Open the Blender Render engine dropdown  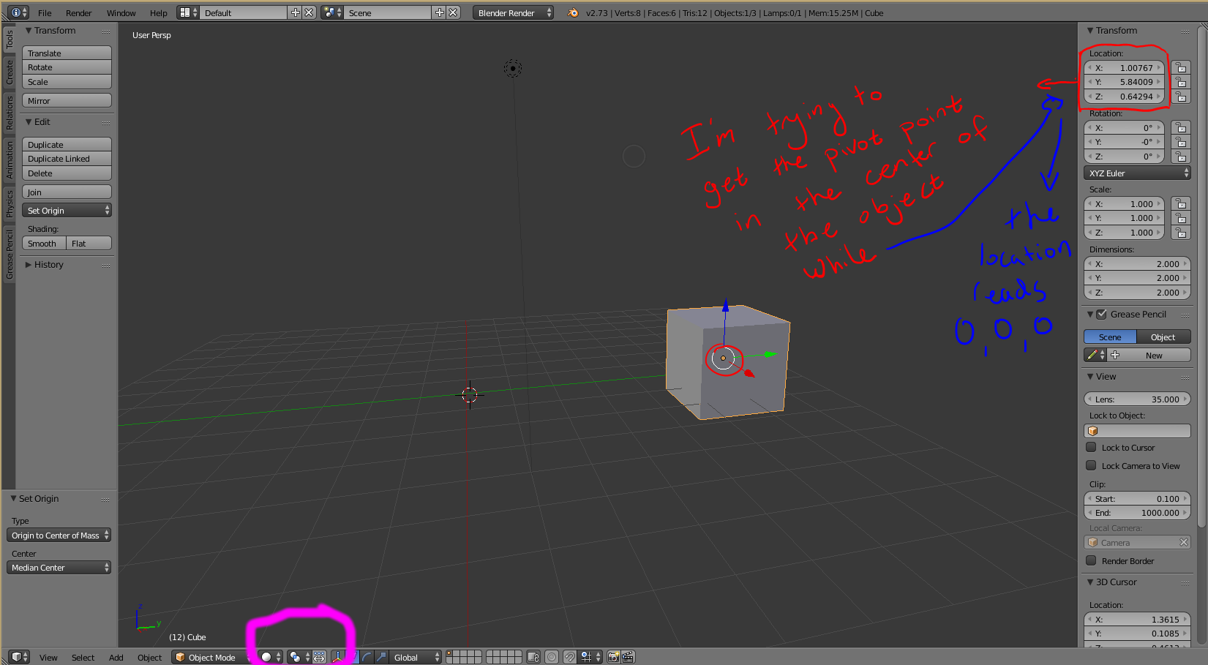pyautogui.click(x=513, y=12)
